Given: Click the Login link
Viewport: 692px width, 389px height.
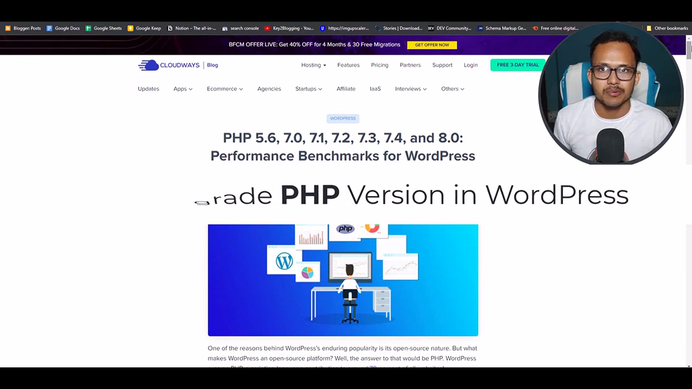Looking at the screenshot, I should point(470,65).
